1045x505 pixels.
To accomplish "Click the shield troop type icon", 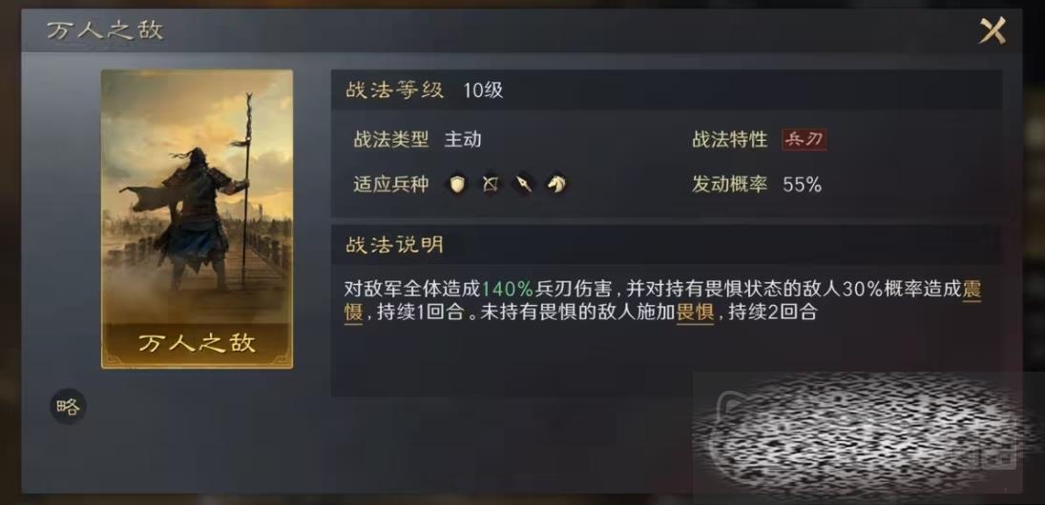I will (456, 184).
